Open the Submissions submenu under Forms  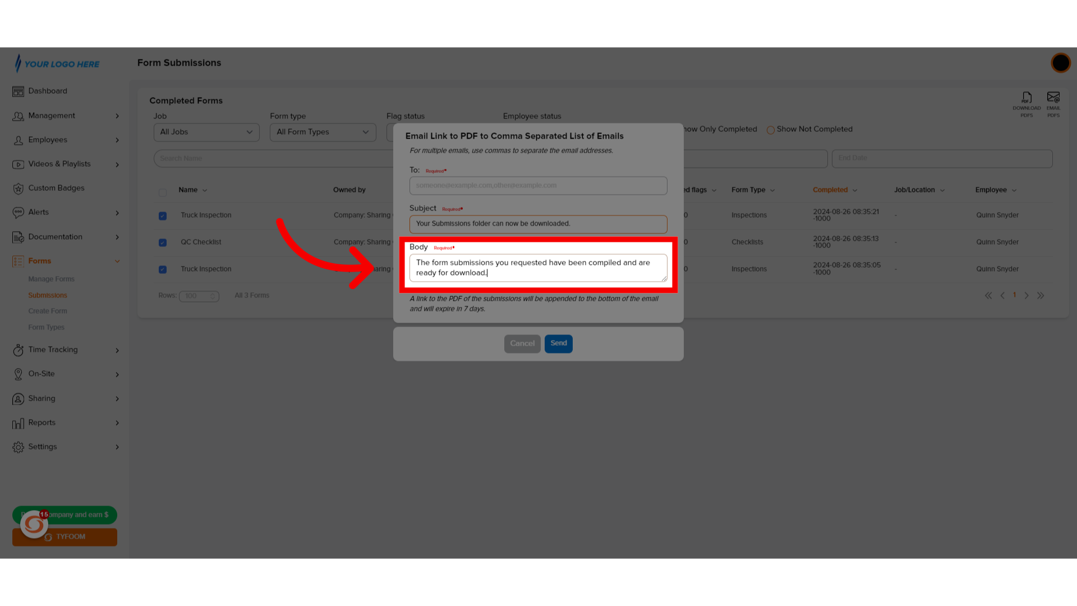47,295
